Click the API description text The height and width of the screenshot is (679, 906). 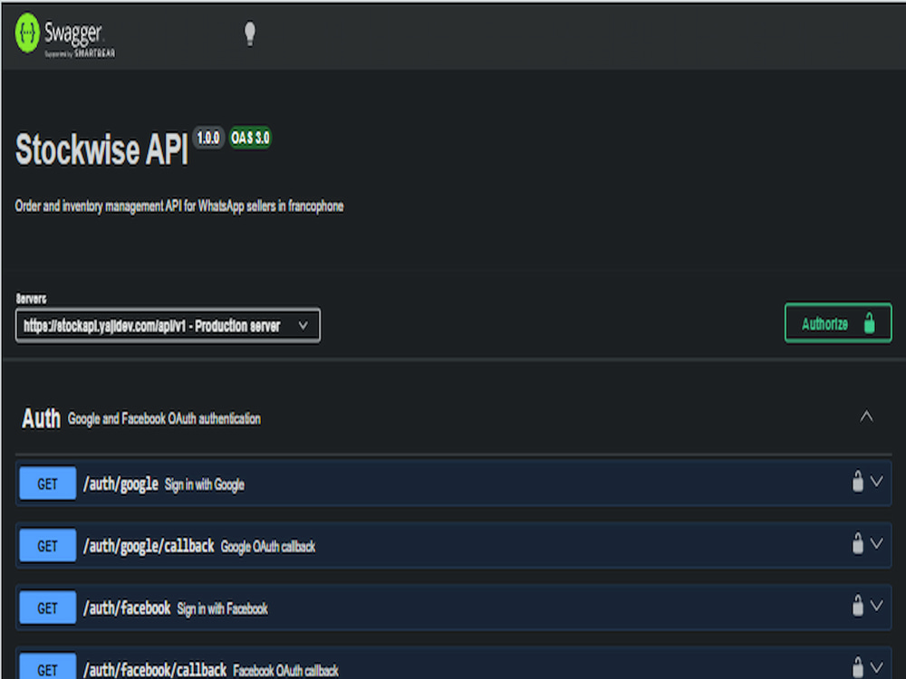(179, 206)
